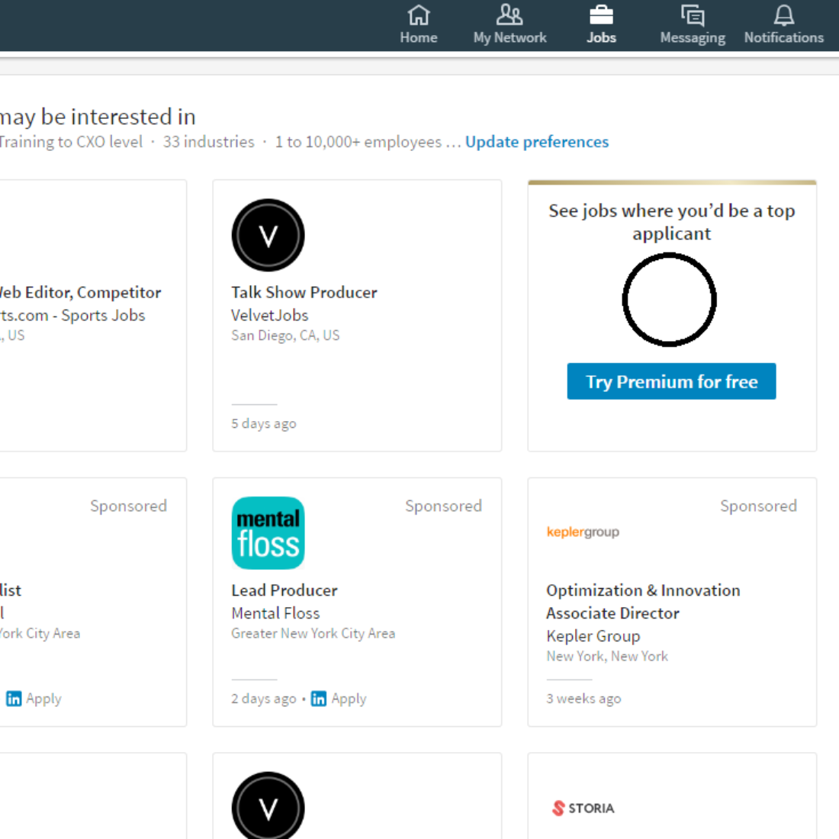Screen dimensions: 839x839
Task: Click the VelvetJobs company name
Action: (x=270, y=315)
